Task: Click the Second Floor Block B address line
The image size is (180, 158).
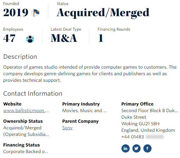Action: tap(149, 111)
